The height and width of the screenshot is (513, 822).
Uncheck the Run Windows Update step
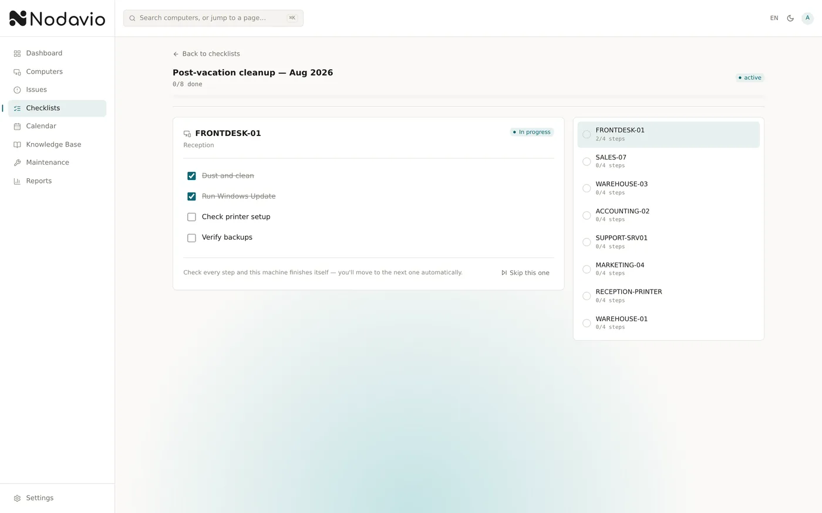coord(191,196)
